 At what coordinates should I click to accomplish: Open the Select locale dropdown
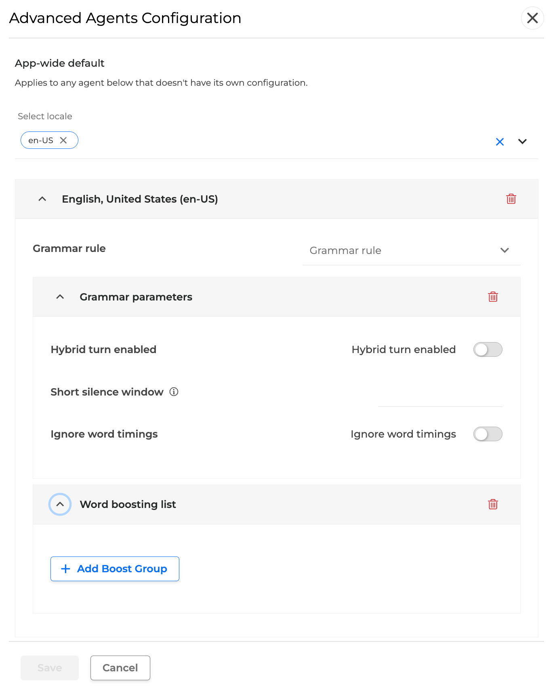coord(522,142)
